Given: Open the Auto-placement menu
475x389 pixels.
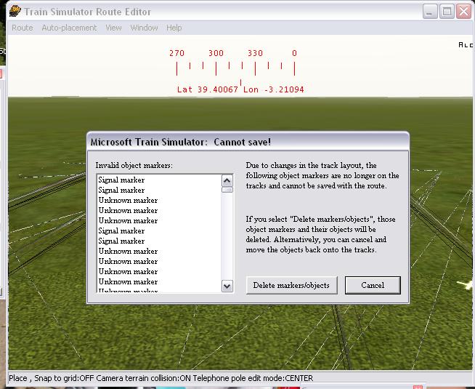Looking at the screenshot, I should 69,28.
